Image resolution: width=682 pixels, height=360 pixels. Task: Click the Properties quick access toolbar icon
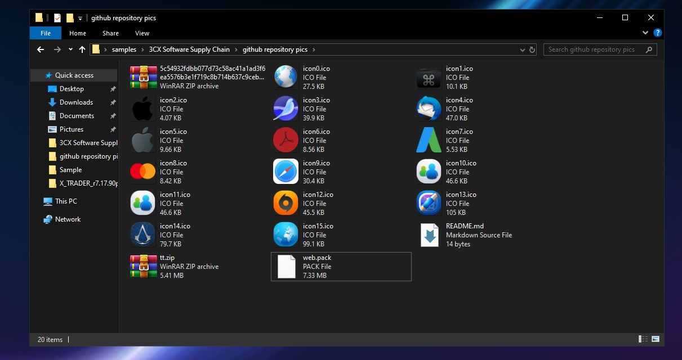tap(57, 17)
